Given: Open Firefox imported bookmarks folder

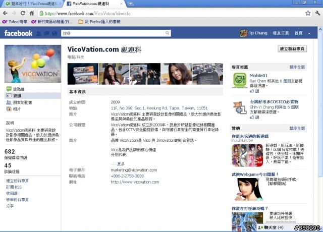Looking at the screenshot, I should tap(99, 22).
